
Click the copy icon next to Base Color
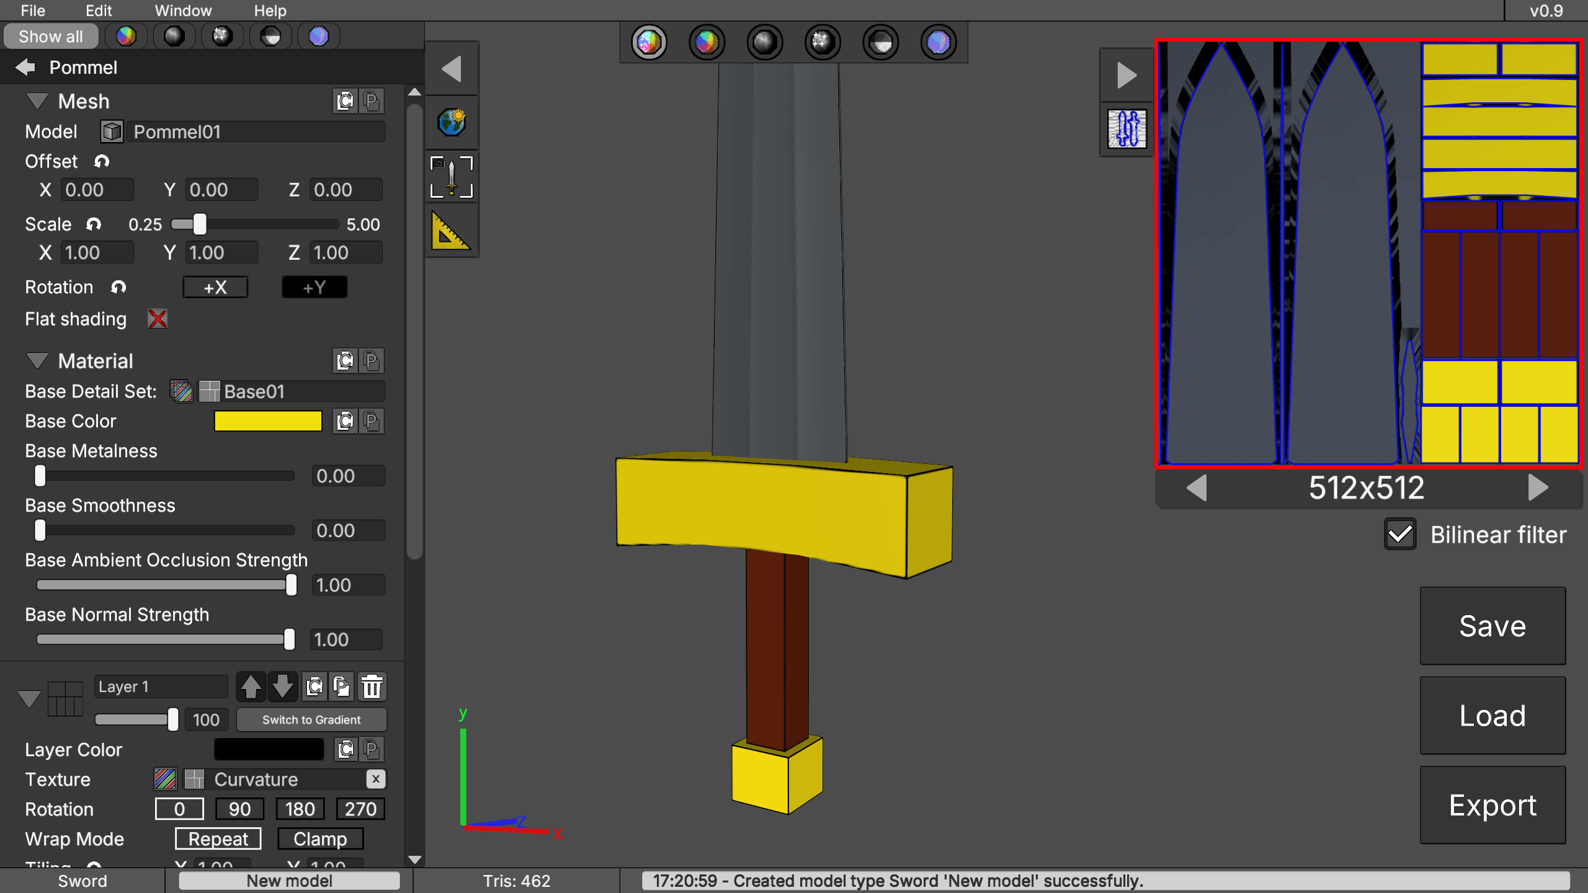coord(346,421)
